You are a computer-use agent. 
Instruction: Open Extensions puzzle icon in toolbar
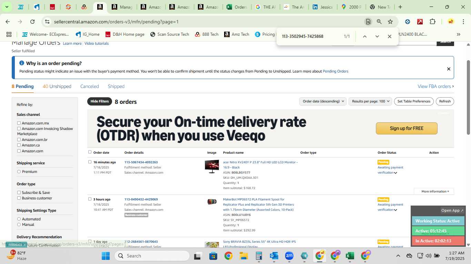point(432,22)
